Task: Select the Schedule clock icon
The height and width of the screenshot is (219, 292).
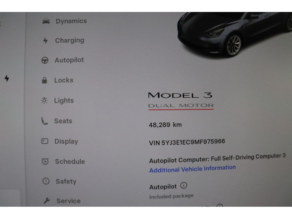Action: pyautogui.click(x=45, y=161)
